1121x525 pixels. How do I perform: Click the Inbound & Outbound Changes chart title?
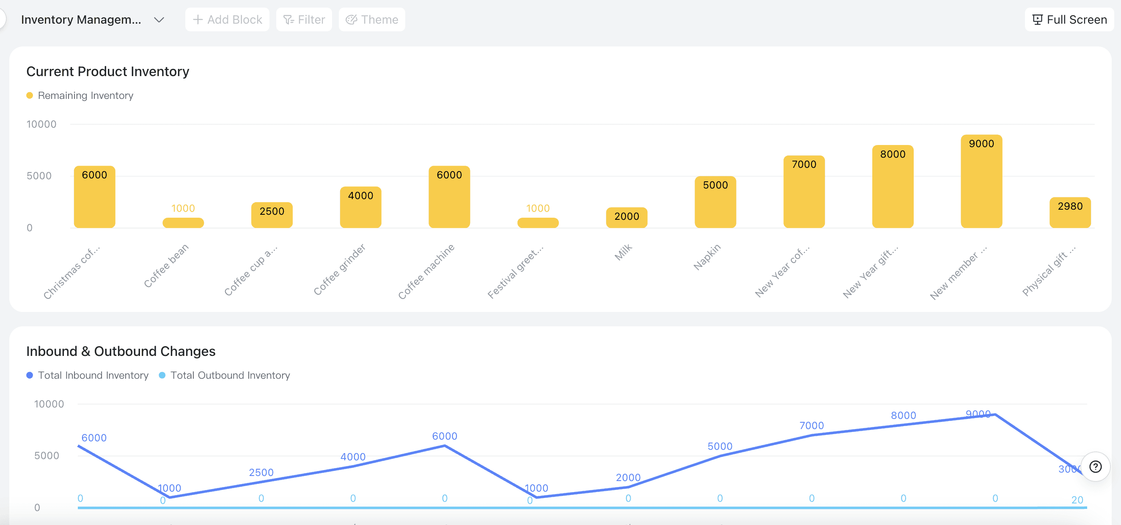(121, 351)
